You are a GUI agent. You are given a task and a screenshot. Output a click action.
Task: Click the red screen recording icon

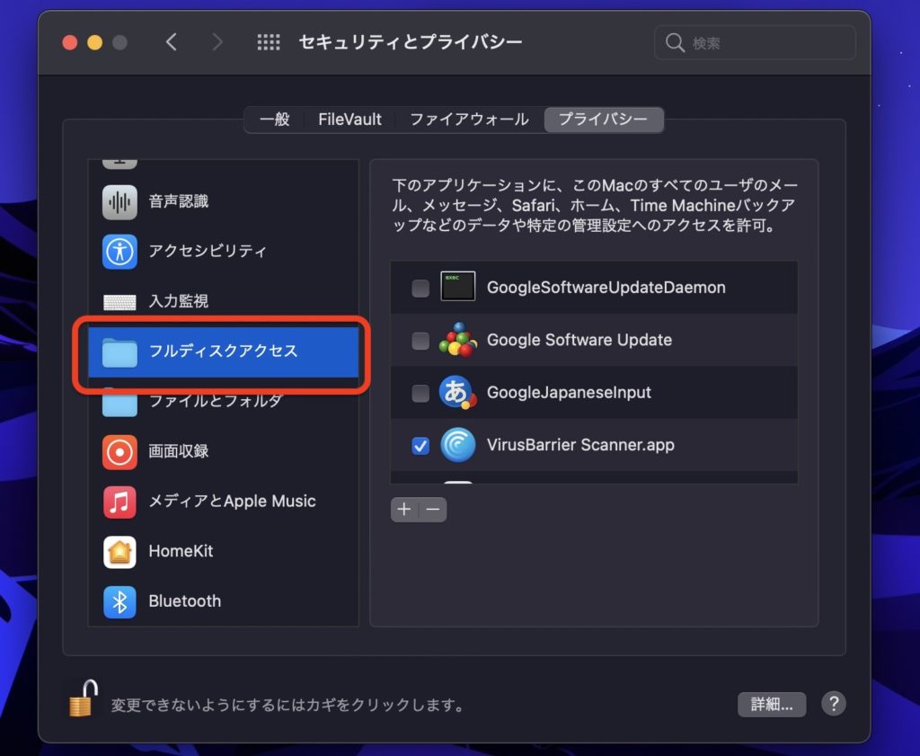pos(119,452)
